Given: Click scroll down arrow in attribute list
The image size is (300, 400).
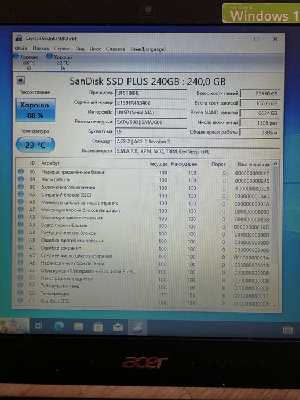Looking at the screenshot, I should [274, 305].
